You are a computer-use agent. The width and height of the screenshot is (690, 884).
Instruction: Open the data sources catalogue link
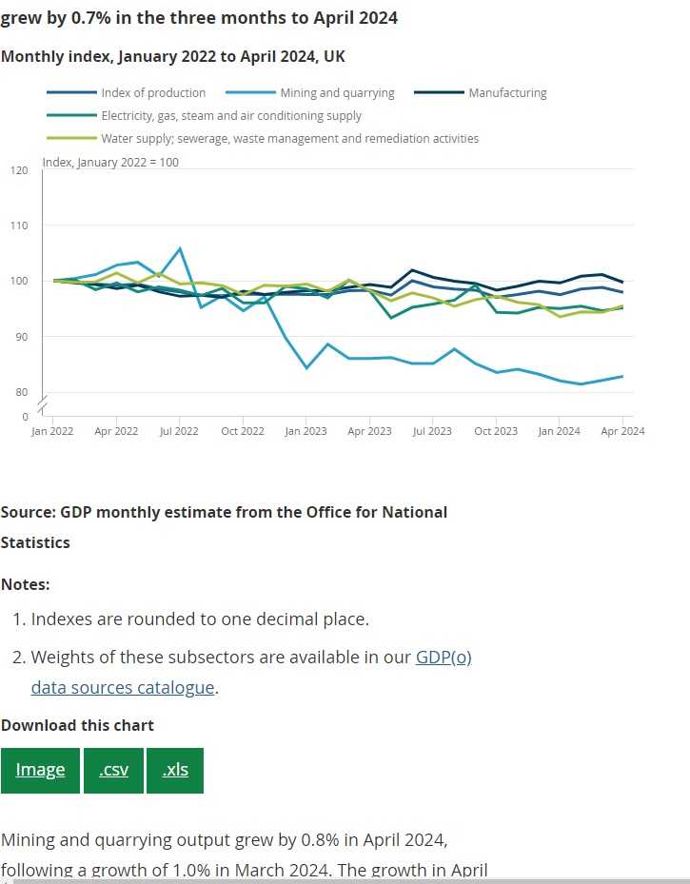(123, 687)
